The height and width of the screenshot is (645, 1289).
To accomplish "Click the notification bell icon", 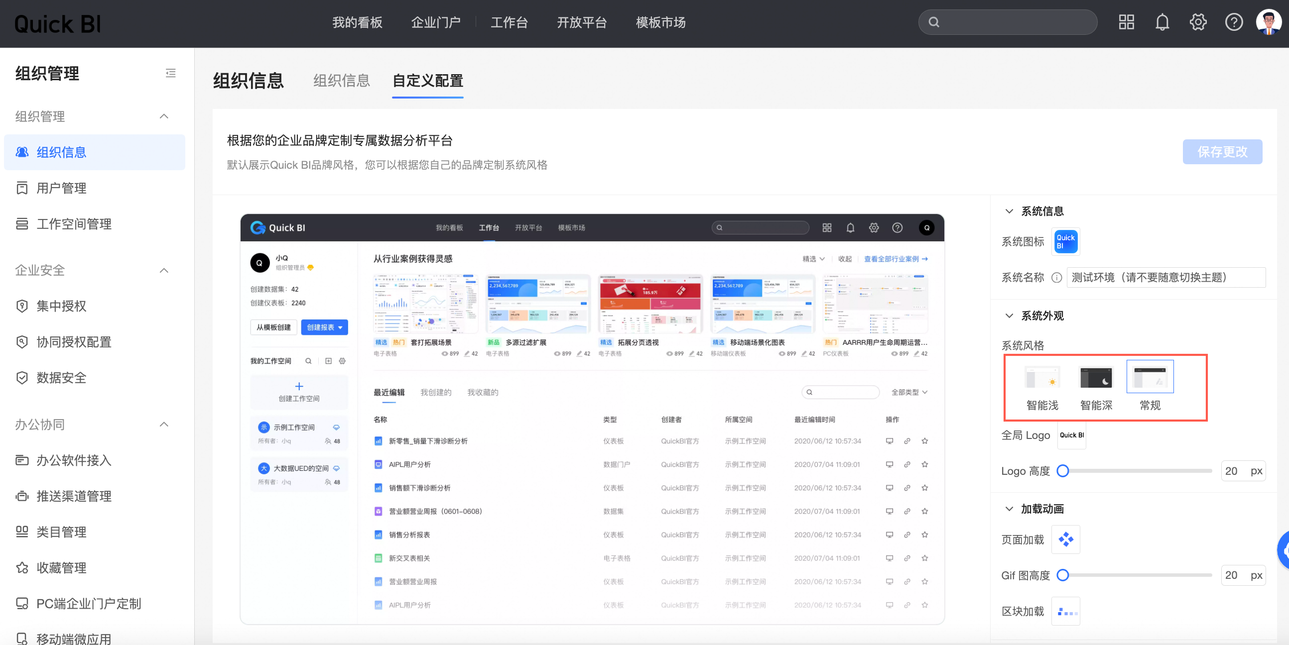I will click(x=1162, y=22).
